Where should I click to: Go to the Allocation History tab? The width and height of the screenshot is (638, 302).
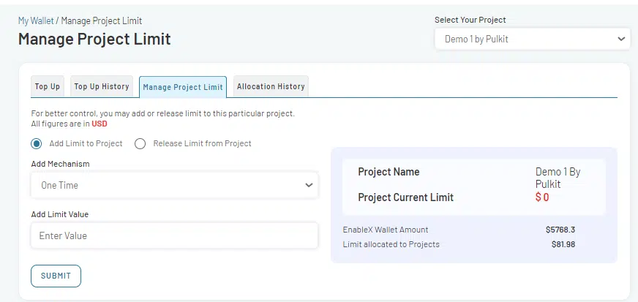point(271,86)
